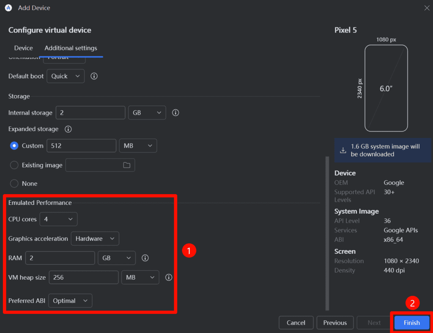Click the VM heap size input field
This screenshot has width=433, height=333.
(x=84, y=278)
